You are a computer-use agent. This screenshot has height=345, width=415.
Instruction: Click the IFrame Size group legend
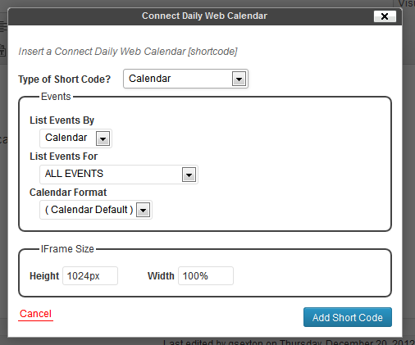coord(67,249)
